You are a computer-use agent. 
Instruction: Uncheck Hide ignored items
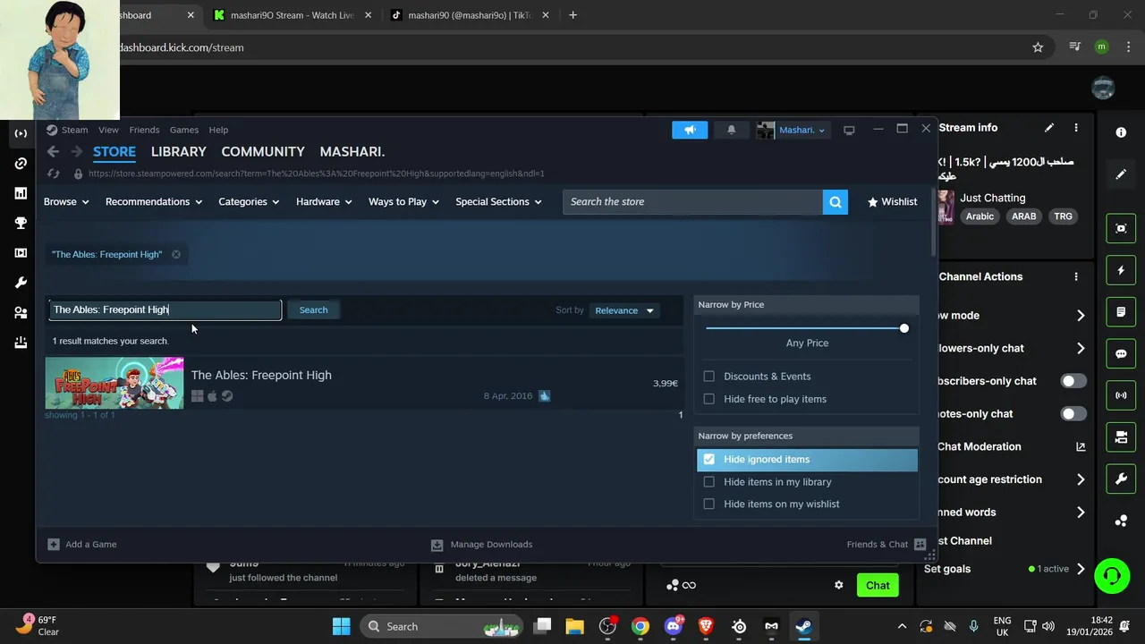pyautogui.click(x=709, y=459)
